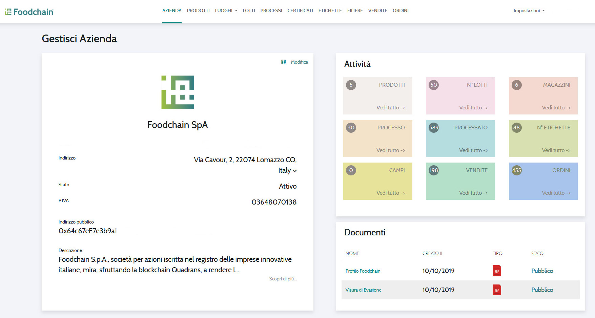595x318 pixels.
Task: Navigate to Processi
Action: pyautogui.click(x=271, y=10)
